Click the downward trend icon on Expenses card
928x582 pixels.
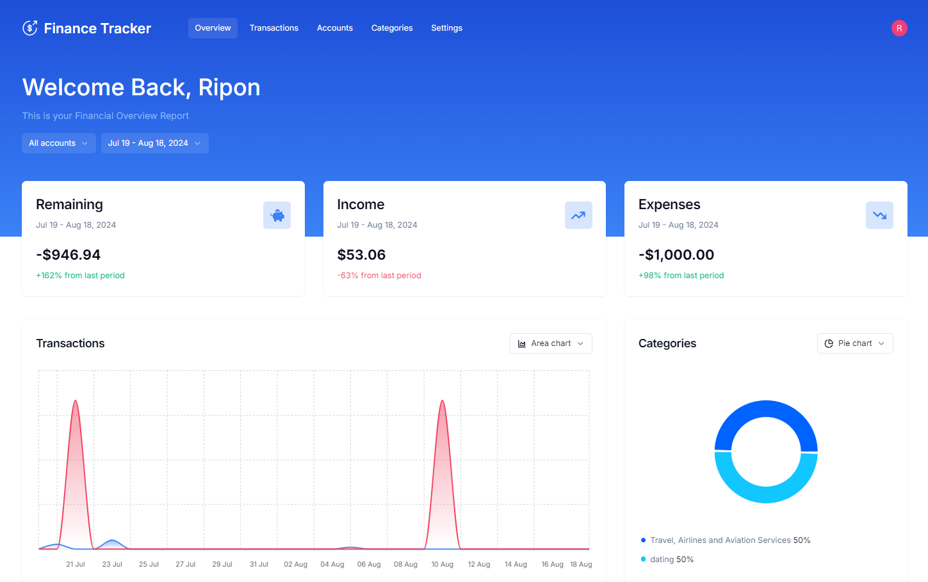pos(879,215)
